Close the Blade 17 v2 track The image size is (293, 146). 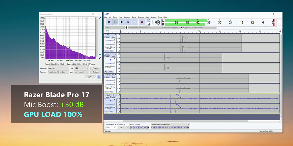[x=105, y=95]
